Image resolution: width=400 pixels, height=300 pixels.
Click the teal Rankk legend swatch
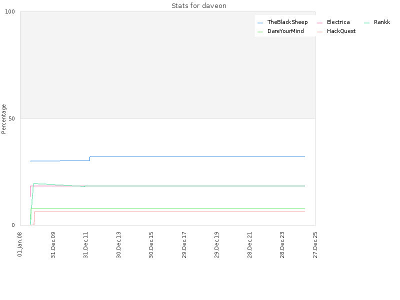click(366, 22)
